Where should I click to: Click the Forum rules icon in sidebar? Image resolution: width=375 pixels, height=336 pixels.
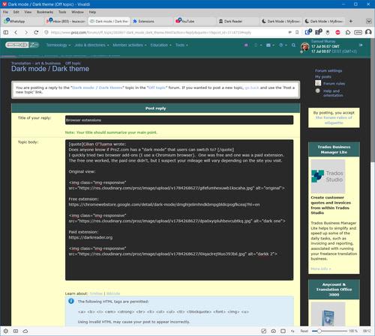318,83
